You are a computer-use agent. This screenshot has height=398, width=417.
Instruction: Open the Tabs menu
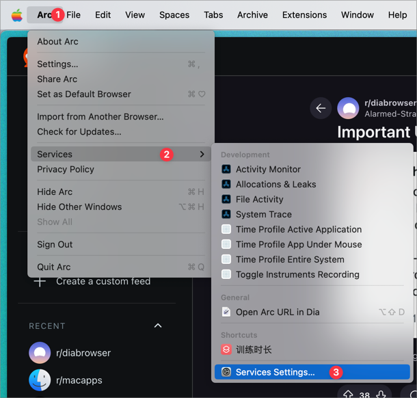point(213,15)
